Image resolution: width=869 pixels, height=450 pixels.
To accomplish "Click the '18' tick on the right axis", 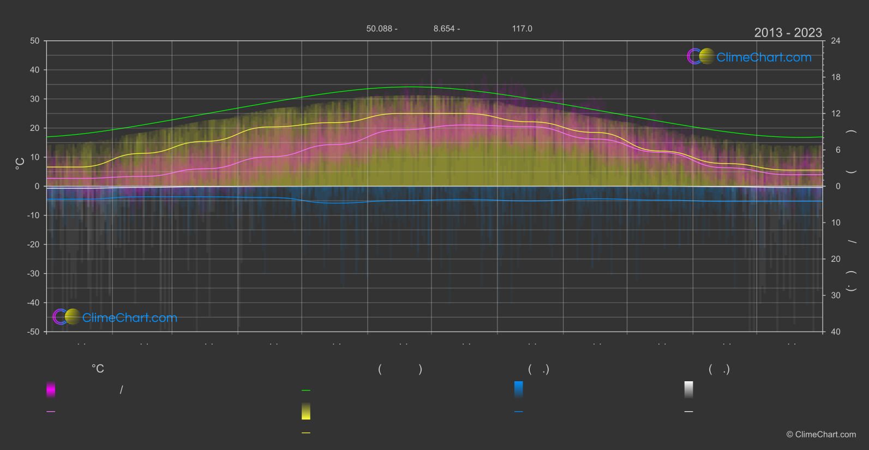I will click(836, 77).
